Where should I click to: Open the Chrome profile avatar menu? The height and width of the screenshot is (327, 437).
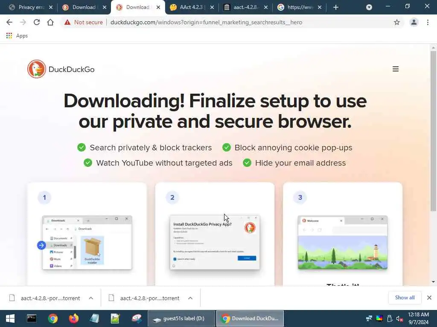(414, 22)
